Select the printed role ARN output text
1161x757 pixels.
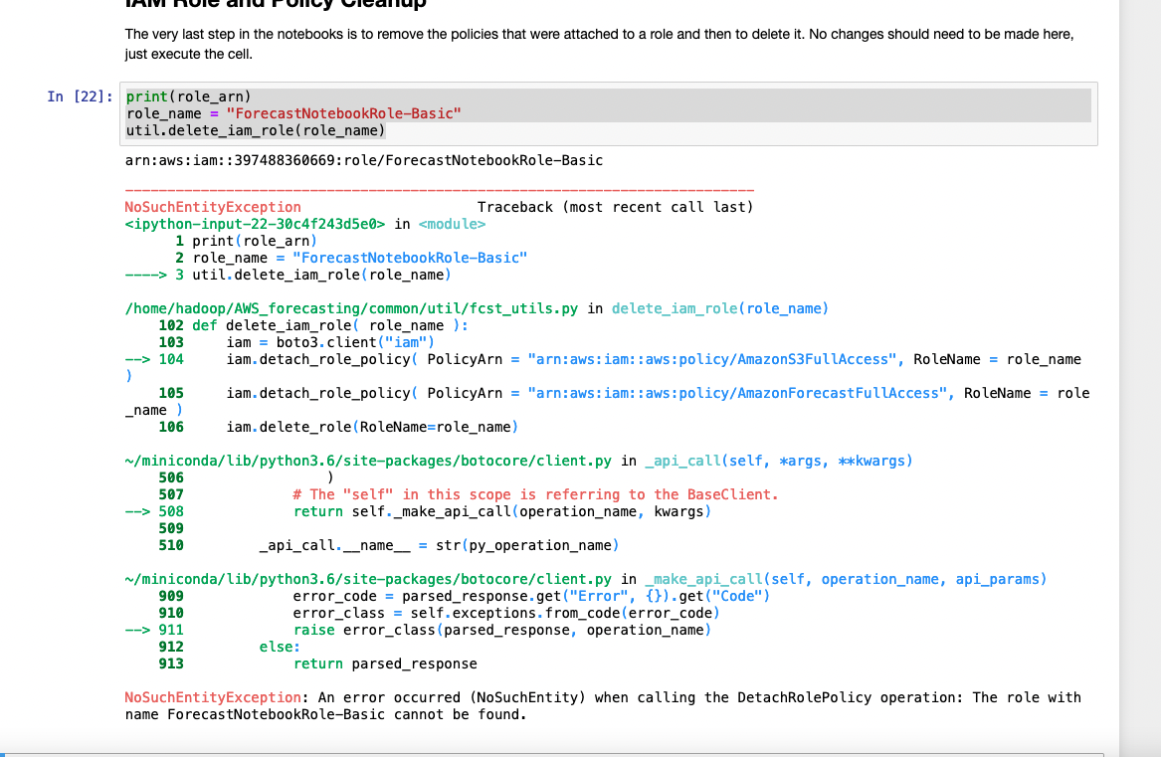pos(363,160)
